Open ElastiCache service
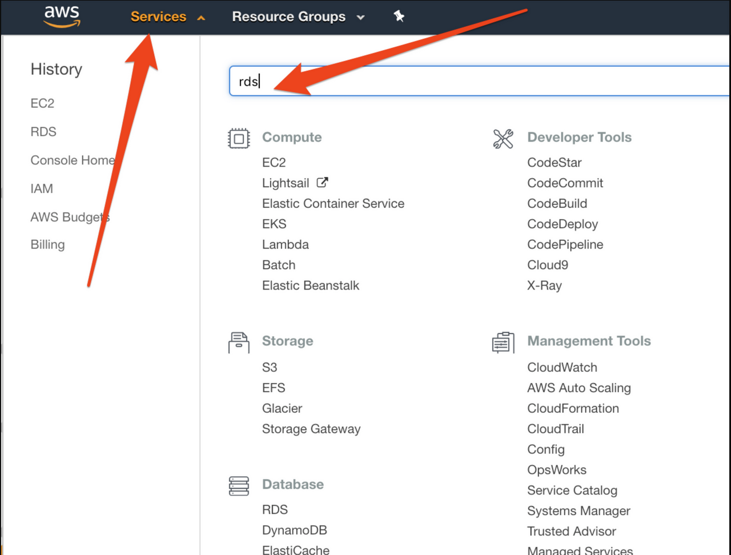This screenshot has width=731, height=555. [x=296, y=550]
